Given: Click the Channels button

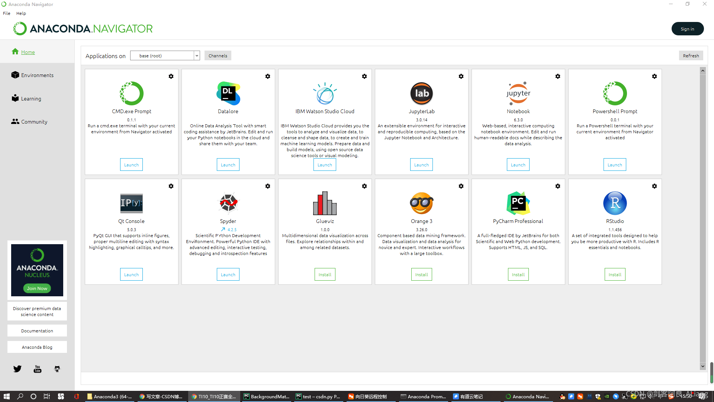Looking at the screenshot, I should (x=218, y=55).
